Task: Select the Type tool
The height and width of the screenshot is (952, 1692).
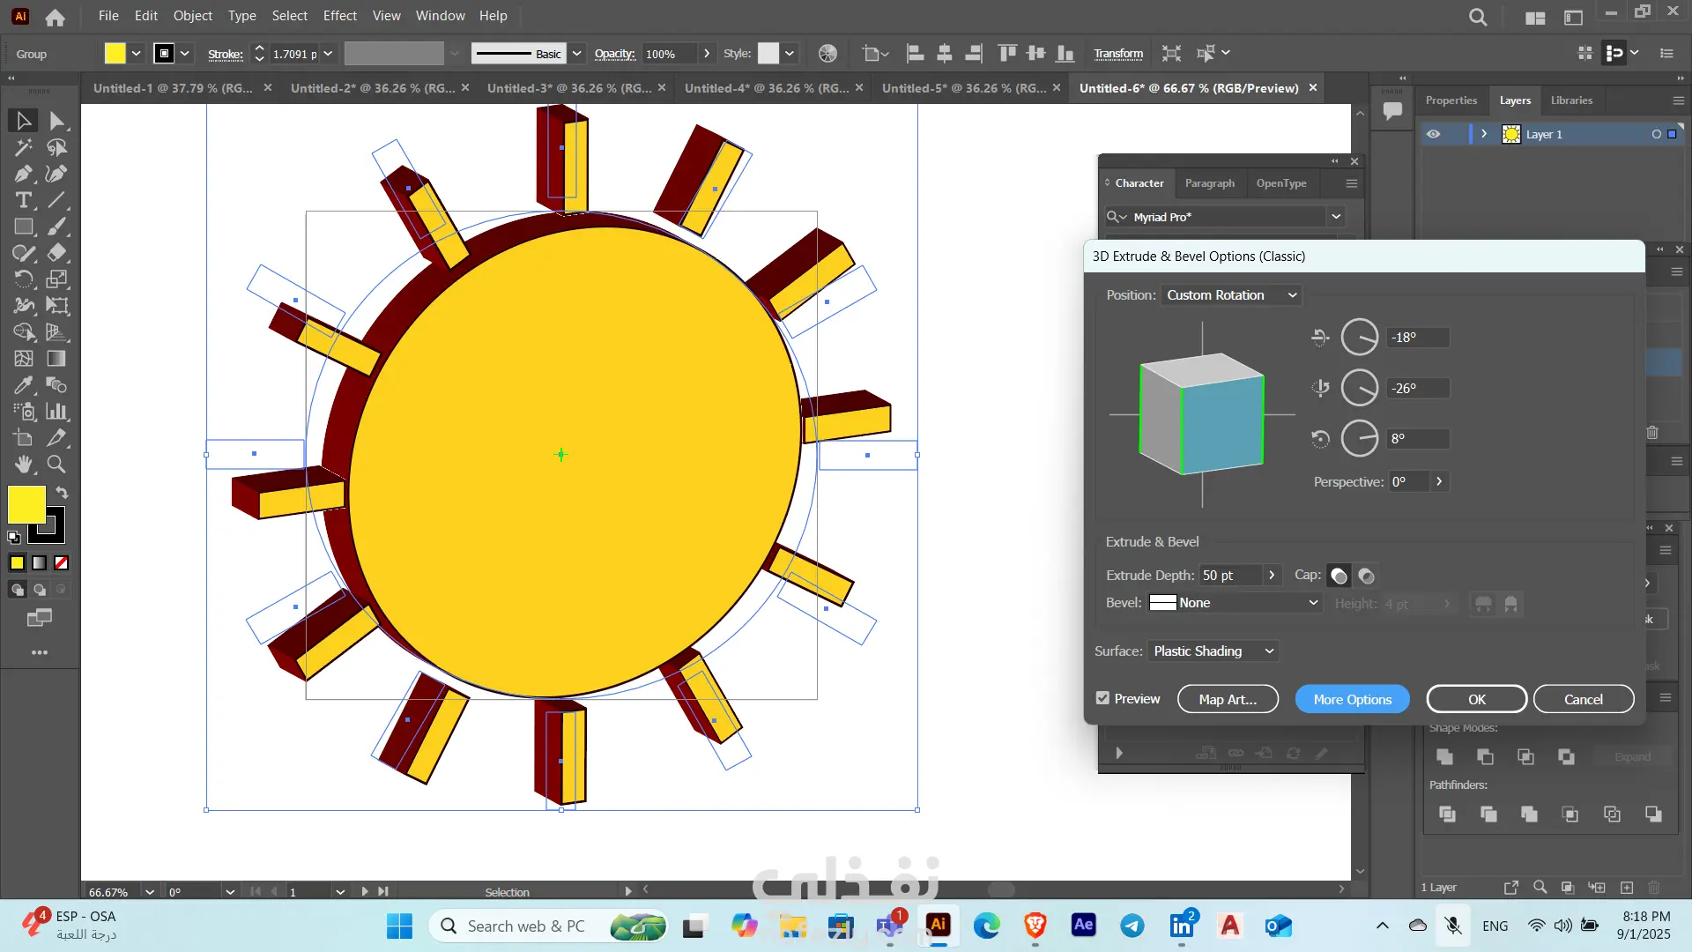Action: [24, 200]
